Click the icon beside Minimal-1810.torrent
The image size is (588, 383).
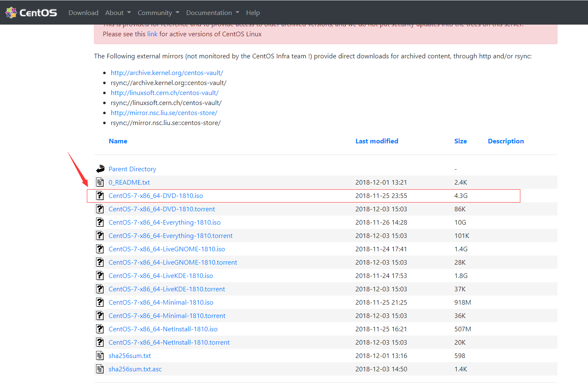tap(100, 315)
